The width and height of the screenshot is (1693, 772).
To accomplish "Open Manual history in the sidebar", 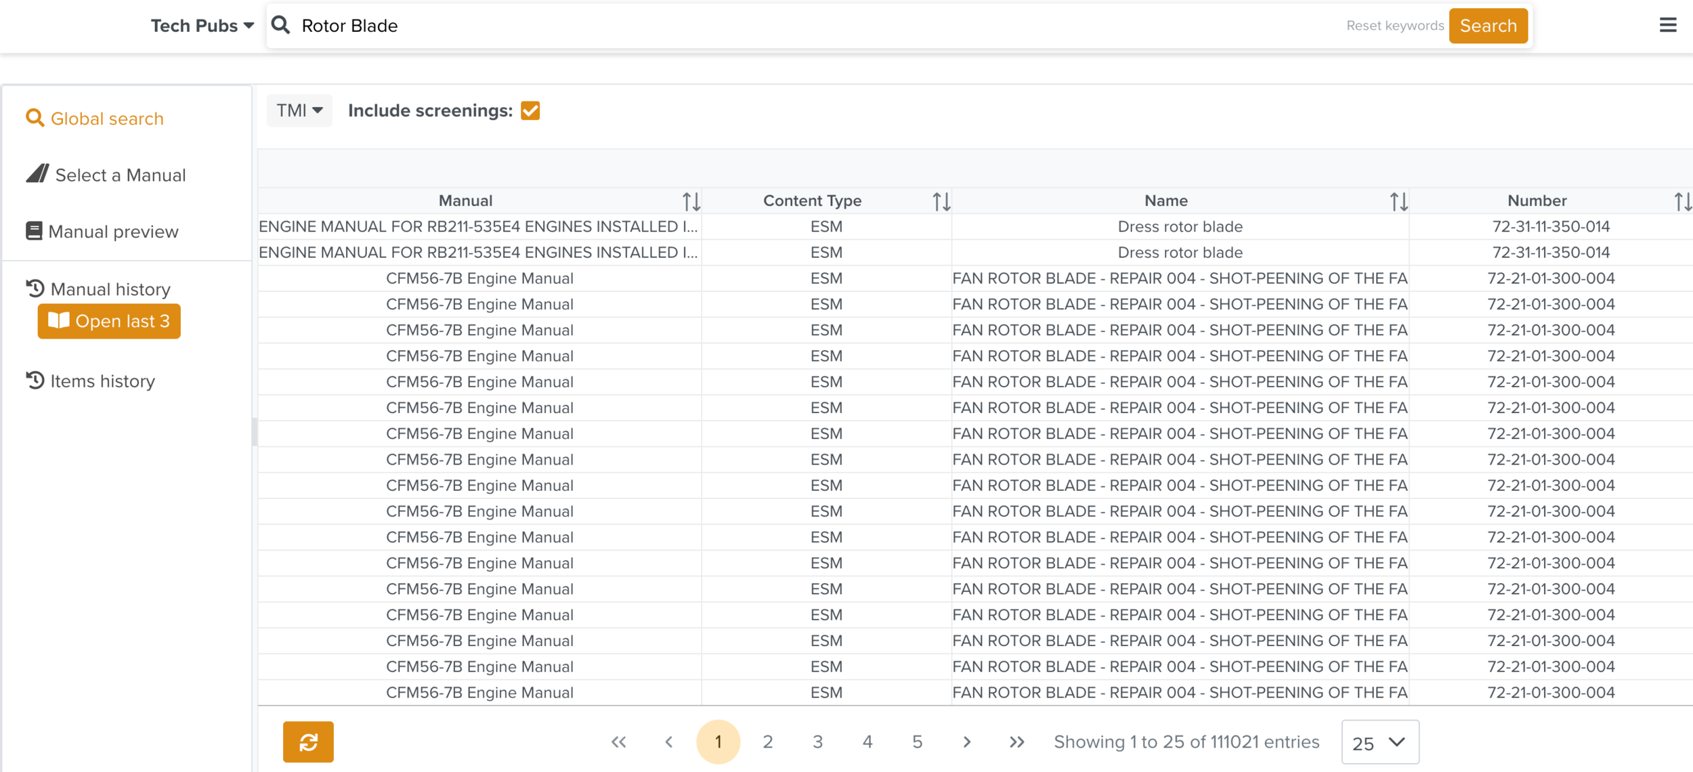I will [x=98, y=289].
